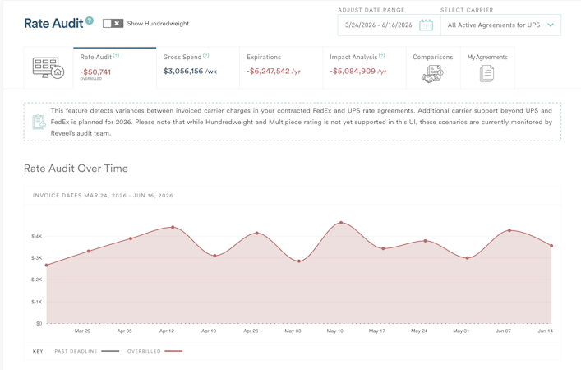
Task: Switch to the Expirations tab
Action: 281,68
